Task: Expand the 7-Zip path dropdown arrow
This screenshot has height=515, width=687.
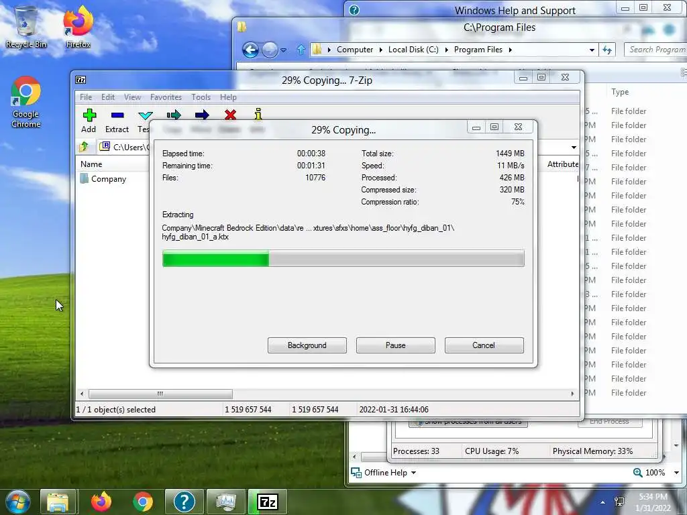Action: pos(574,147)
